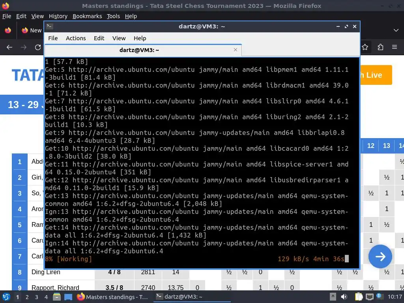Click rank 2 cell in standings table
Viewport: 404px width, 303px height.
[20, 178]
